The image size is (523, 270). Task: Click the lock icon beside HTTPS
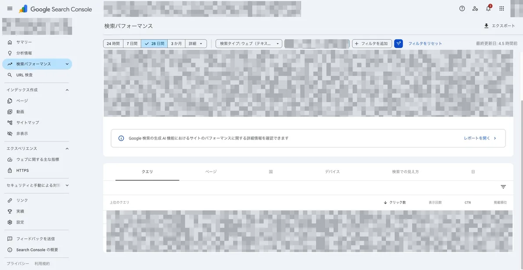(x=10, y=170)
